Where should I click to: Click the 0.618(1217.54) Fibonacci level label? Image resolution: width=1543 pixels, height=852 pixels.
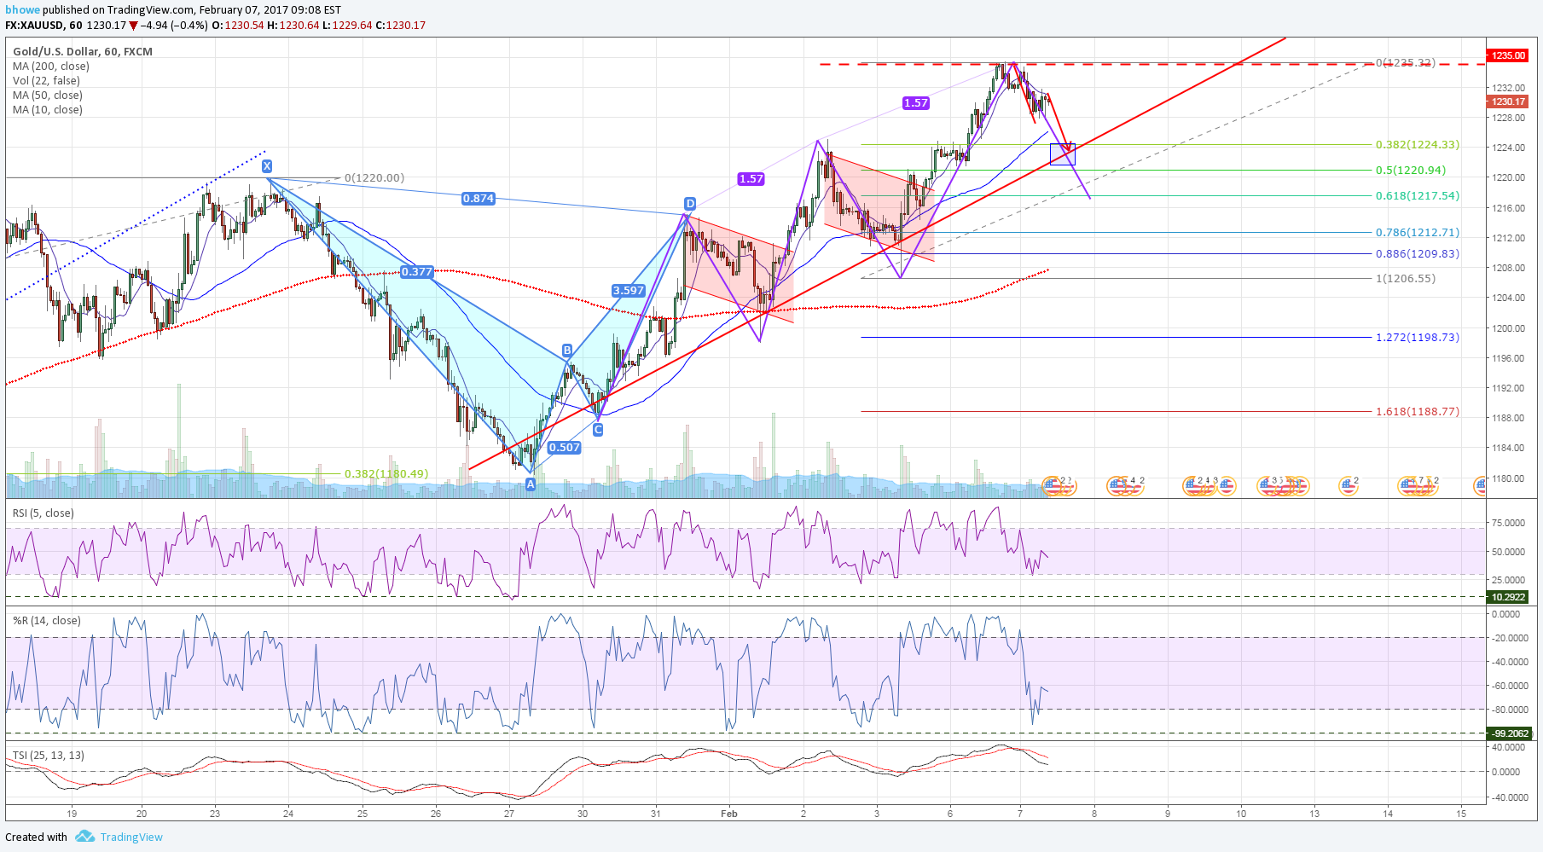pos(1418,196)
